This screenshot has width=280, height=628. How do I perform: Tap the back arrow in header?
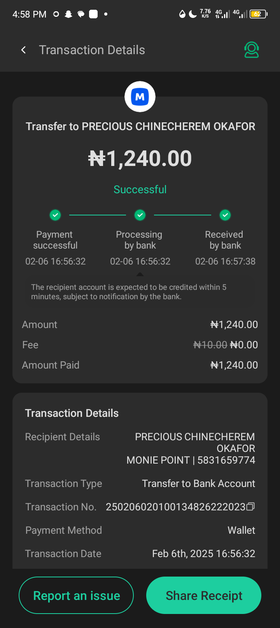(x=24, y=50)
